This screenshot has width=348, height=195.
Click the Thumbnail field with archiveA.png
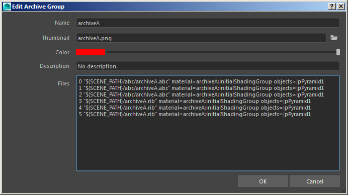[201, 38]
